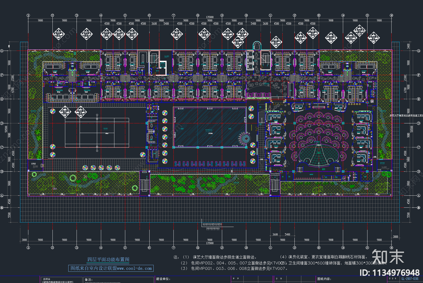
Task: Click axis bubble G on right side
Action: coord(419,51)
